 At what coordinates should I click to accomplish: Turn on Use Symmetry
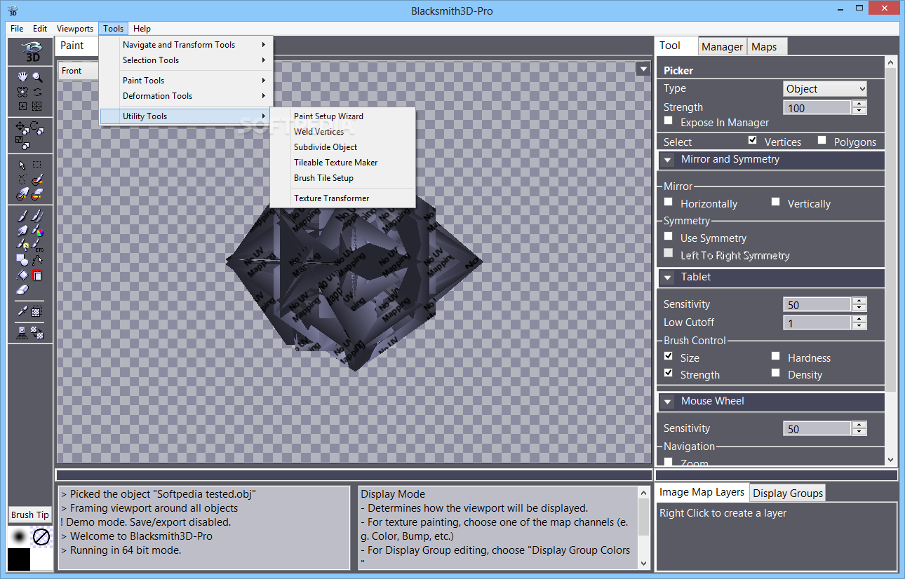669,236
